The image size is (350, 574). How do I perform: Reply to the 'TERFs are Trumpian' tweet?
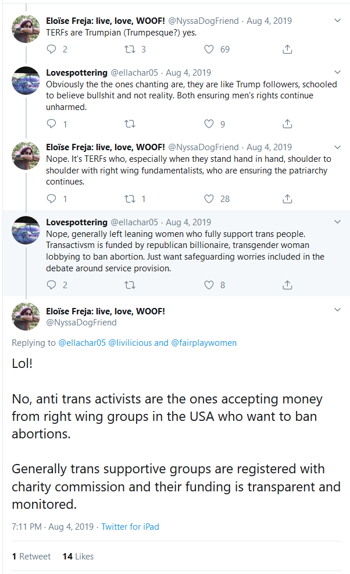pyautogui.click(x=51, y=49)
